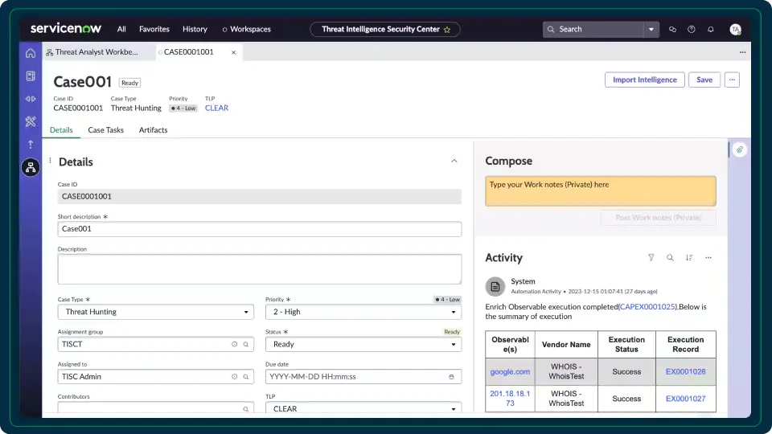Open the crossed tools icon in sidebar

click(31, 121)
